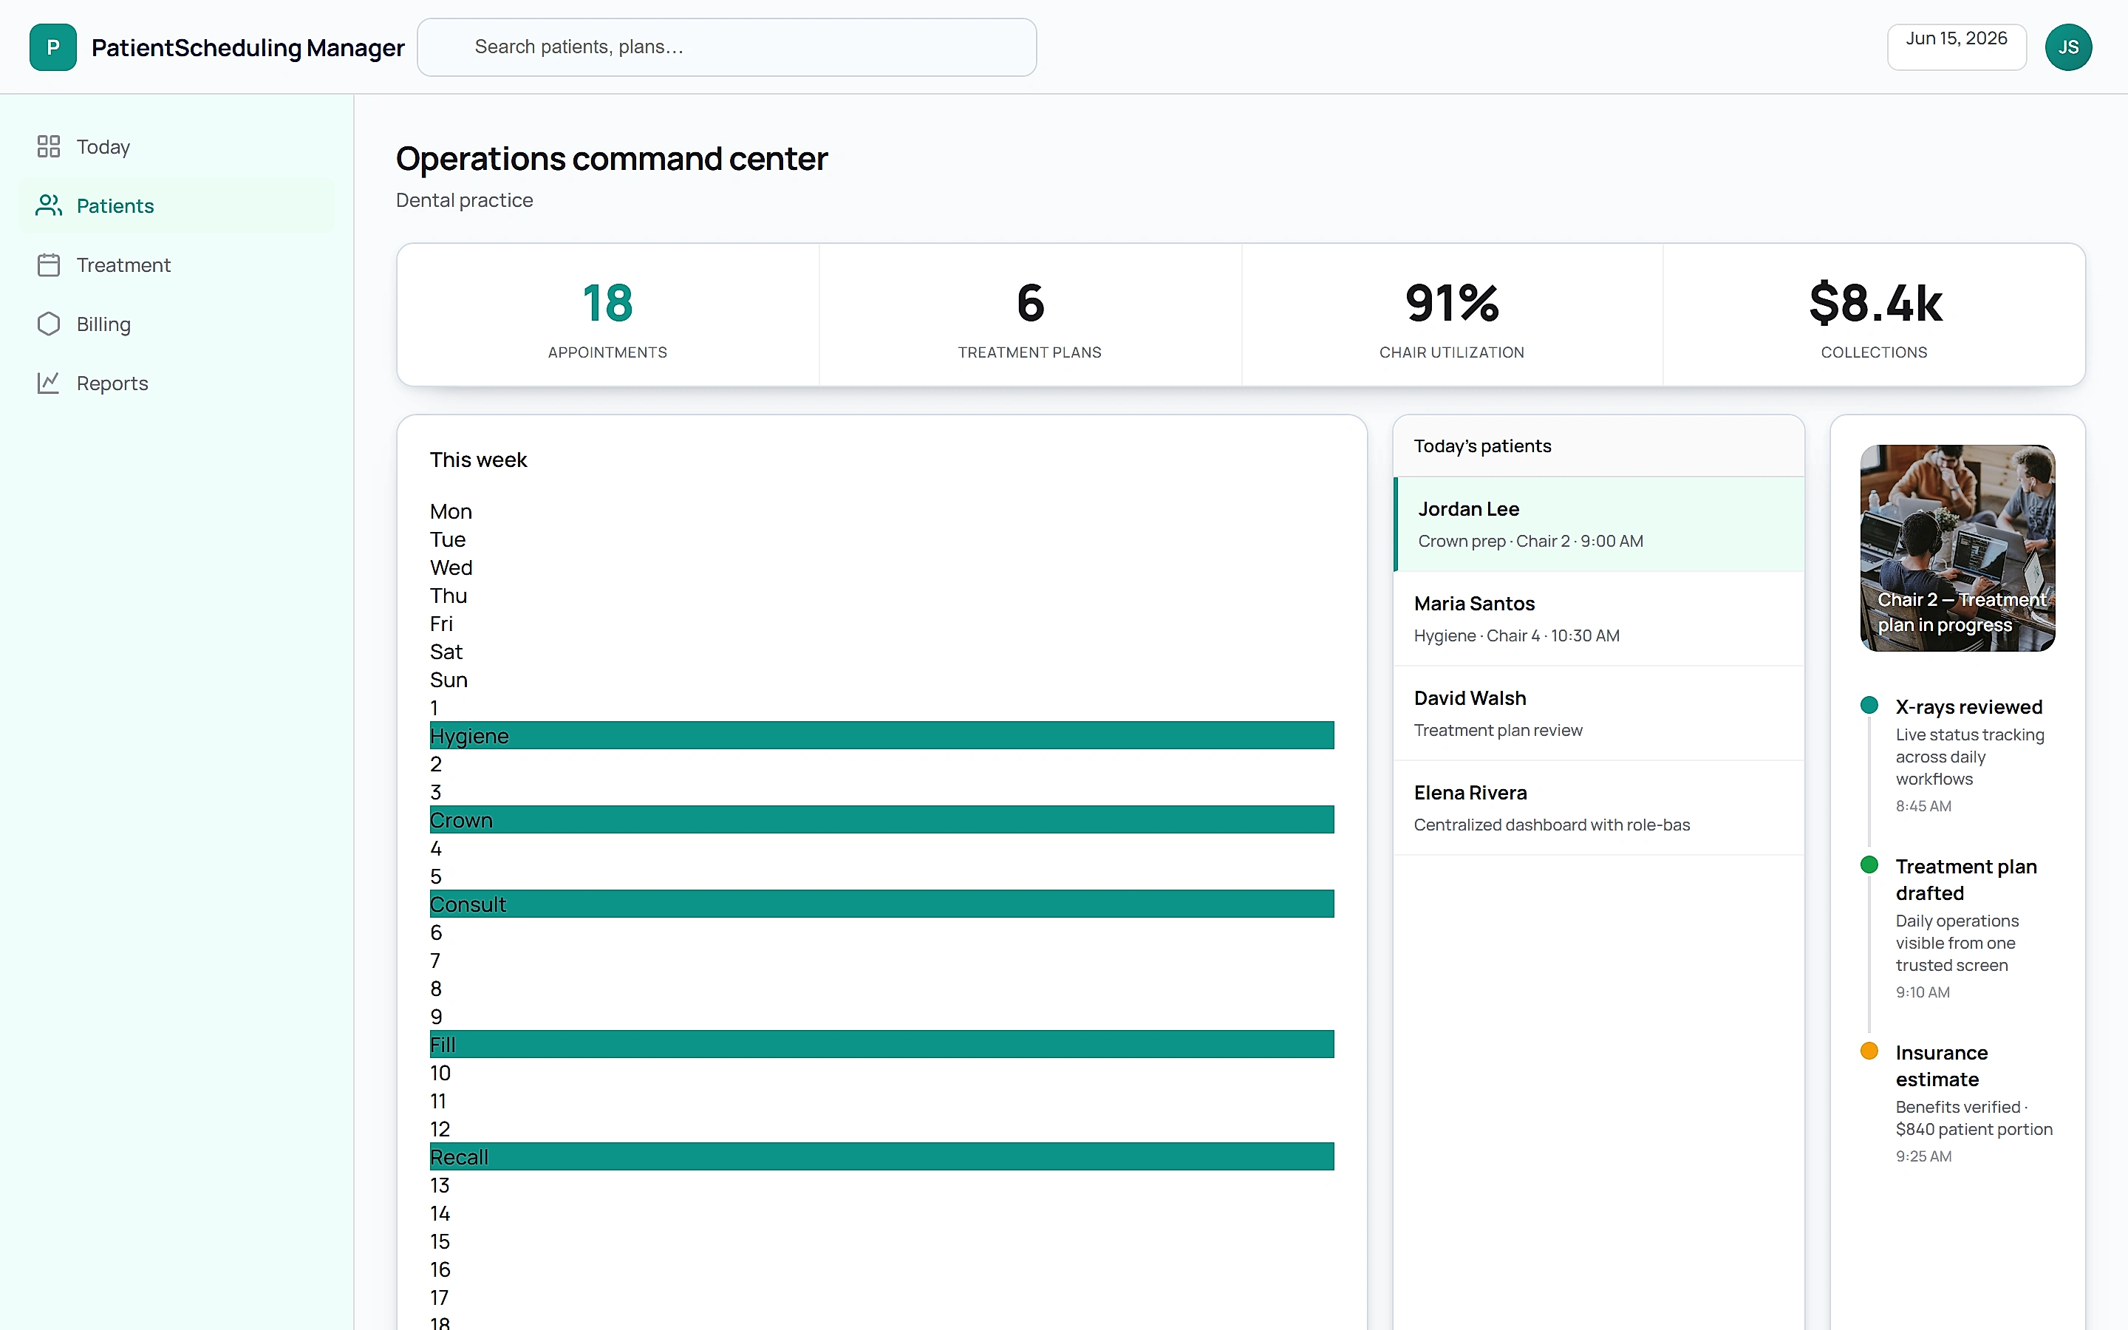Click the Thu day label
Image resolution: width=2128 pixels, height=1330 pixels.
click(x=449, y=596)
